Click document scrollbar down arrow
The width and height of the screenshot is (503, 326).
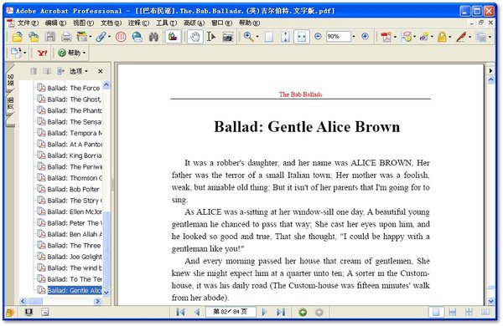(490, 301)
